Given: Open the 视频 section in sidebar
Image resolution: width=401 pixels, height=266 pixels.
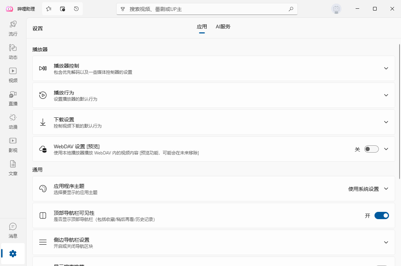Looking at the screenshot, I should (x=13, y=75).
